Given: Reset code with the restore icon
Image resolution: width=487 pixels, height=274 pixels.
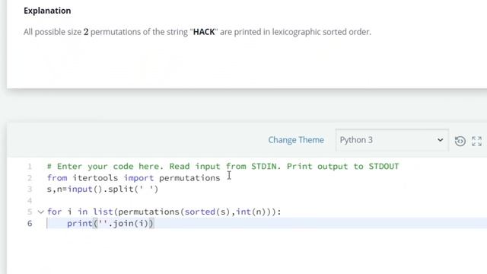Looking at the screenshot, I should pos(460,141).
